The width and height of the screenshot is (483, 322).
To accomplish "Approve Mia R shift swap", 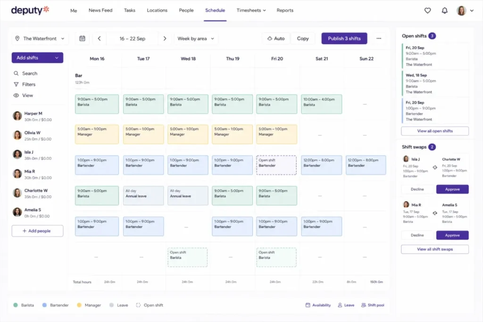I will tap(452, 235).
